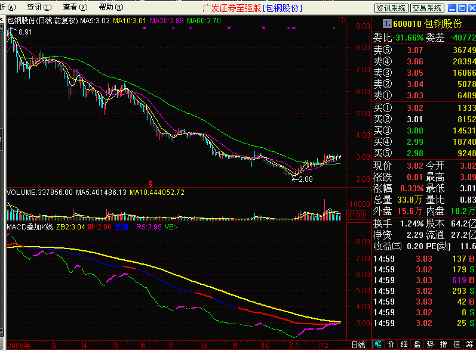Switch to the 盘 tab
The height and width of the screenshot is (351, 476).
417,344
